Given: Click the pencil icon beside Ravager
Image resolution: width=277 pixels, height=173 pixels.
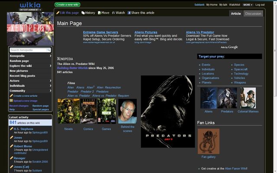Looking at the screenshot, I should coord(12,158).
